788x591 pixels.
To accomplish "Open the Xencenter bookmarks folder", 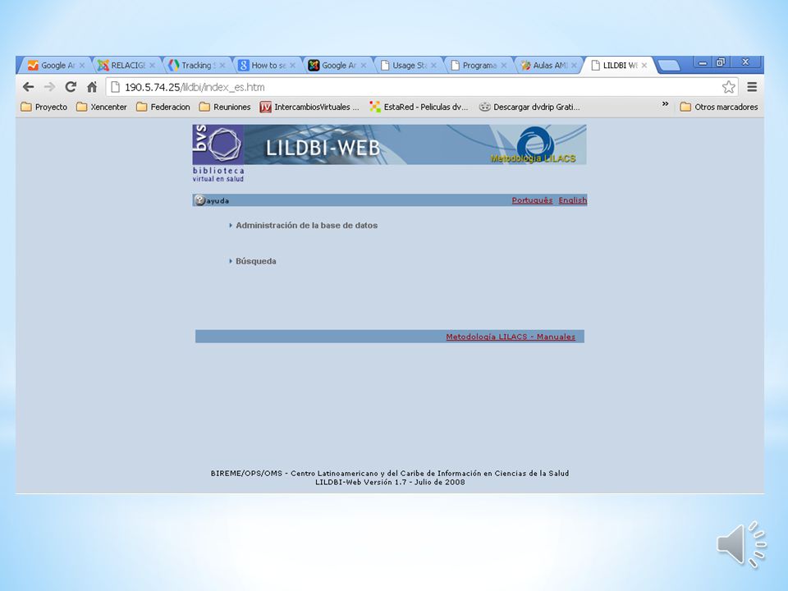I will tap(102, 107).
